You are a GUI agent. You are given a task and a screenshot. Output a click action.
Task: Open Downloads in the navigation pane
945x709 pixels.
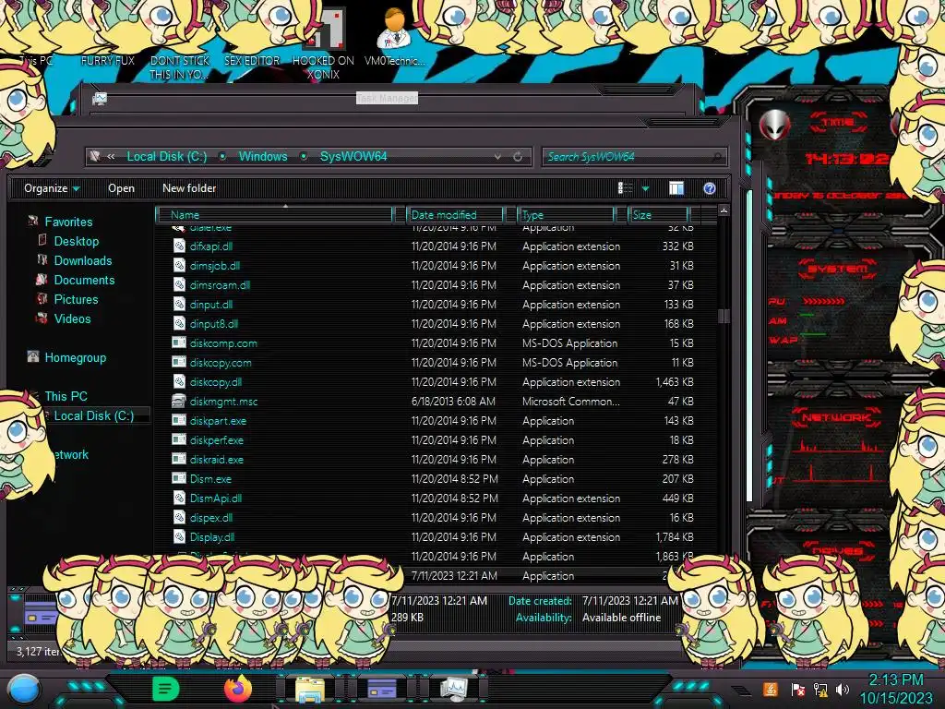click(83, 260)
